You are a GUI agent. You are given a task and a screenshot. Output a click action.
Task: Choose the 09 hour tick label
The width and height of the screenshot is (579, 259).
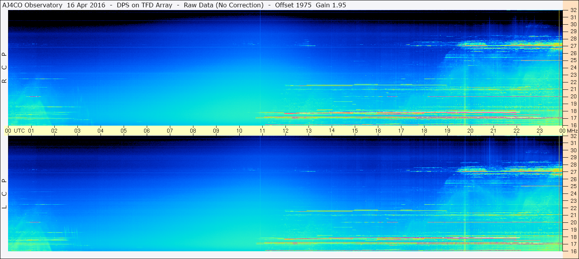pyautogui.click(x=216, y=131)
